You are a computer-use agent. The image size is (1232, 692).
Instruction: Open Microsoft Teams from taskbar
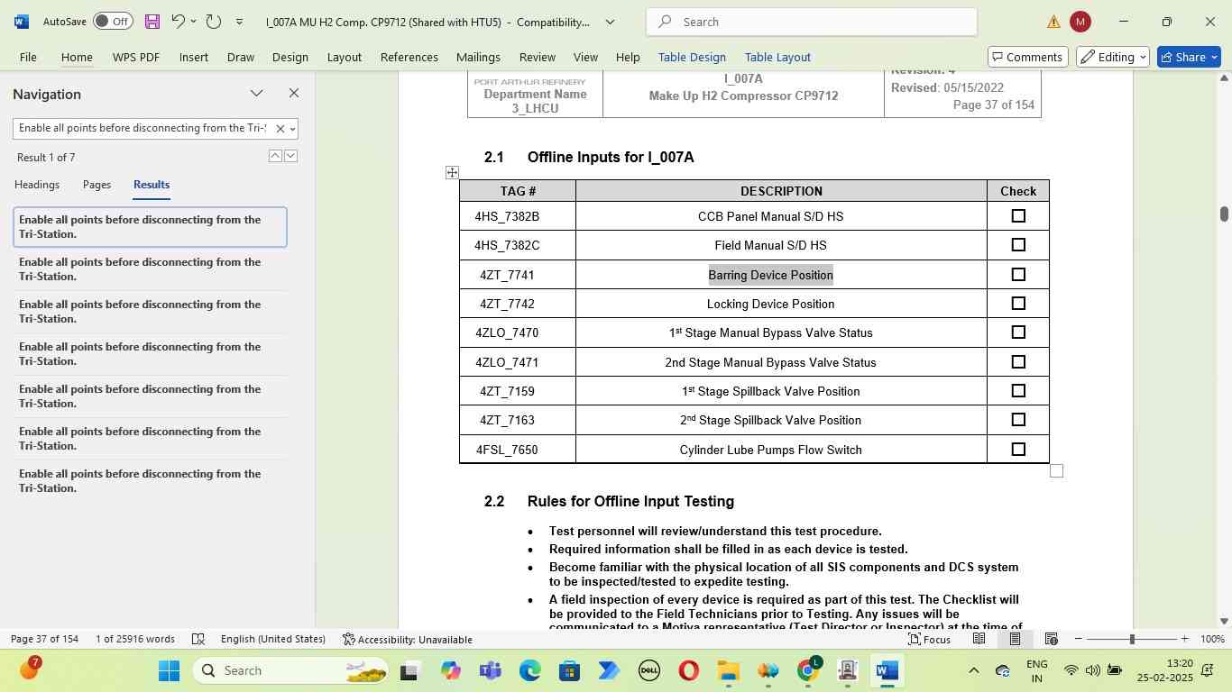click(490, 670)
